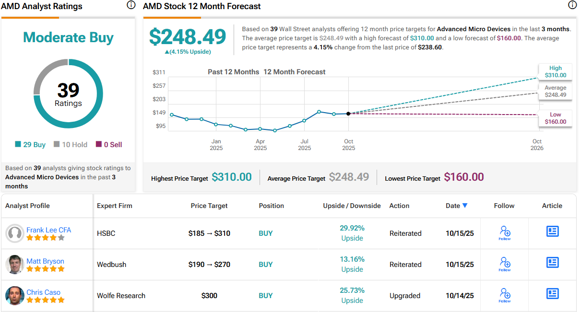Open Chris Caso profile link
Viewport: 580px width, 312px height.
click(43, 292)
